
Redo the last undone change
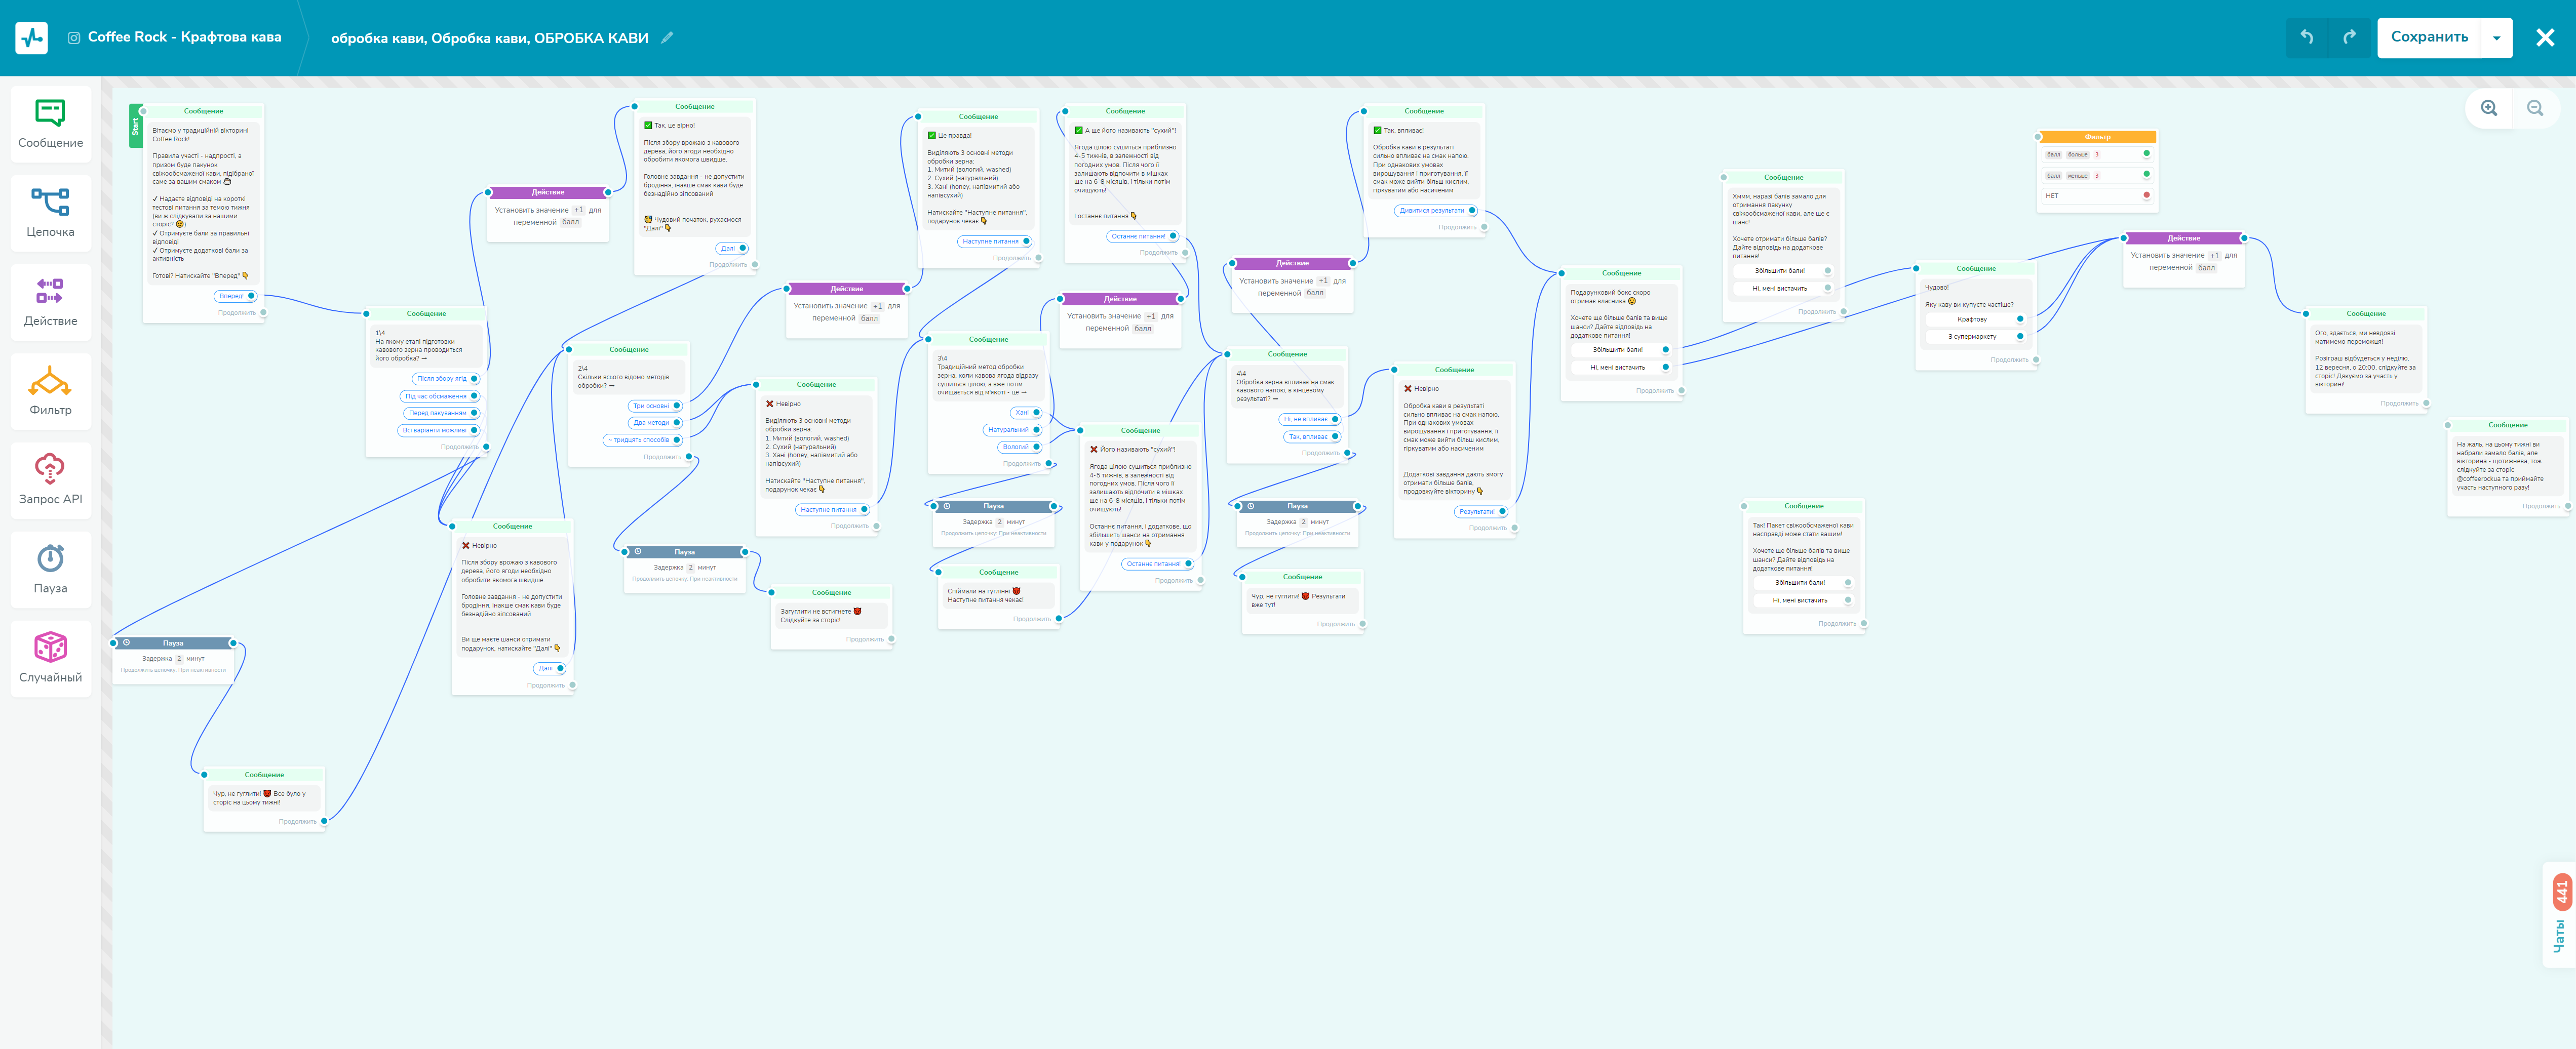click(2349, 37)
